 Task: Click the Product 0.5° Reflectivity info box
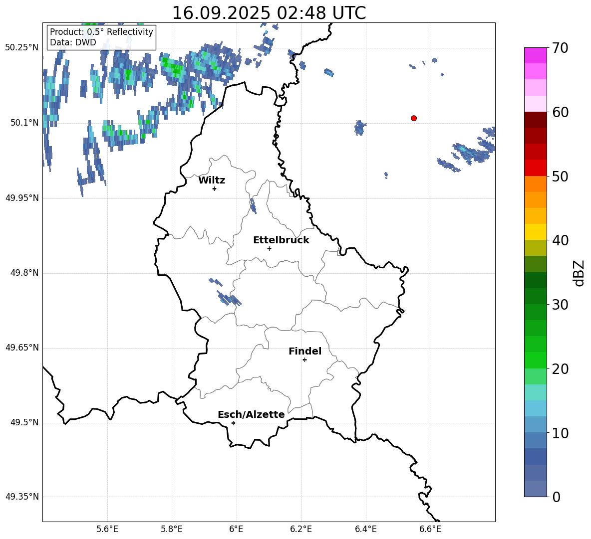tap(101, 37)
